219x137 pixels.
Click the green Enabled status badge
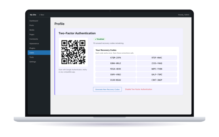tap(100, 39)
